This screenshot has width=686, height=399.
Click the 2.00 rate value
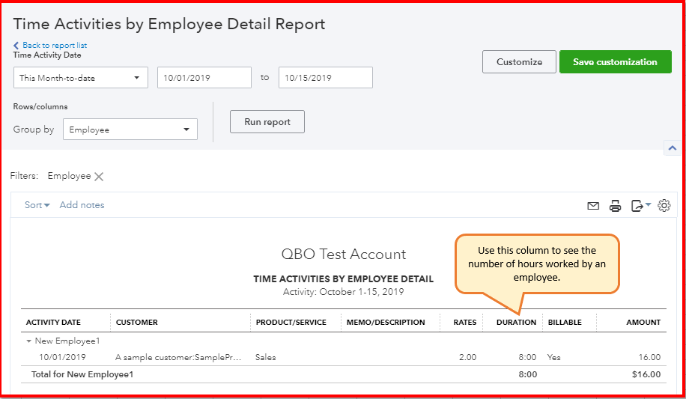(x=467, y=357)
